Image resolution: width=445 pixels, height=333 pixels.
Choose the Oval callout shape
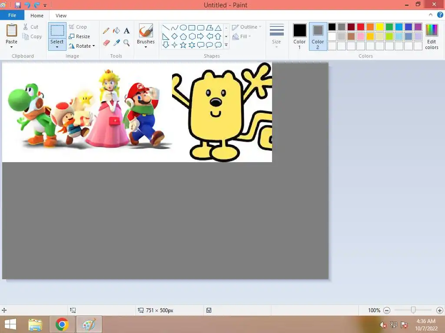coord(209,45)
